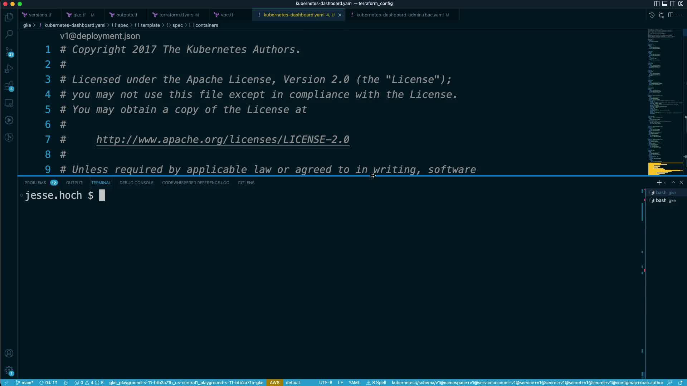Toggle the bottom panel layout button

tap(664, 4)
